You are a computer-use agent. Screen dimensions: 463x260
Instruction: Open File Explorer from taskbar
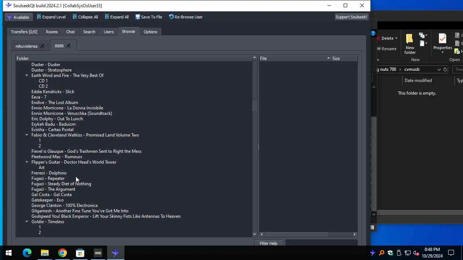click(44, 253)
